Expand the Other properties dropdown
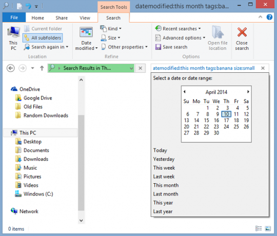This screenshot has height=236, width=277. click(x=125, y=47)
